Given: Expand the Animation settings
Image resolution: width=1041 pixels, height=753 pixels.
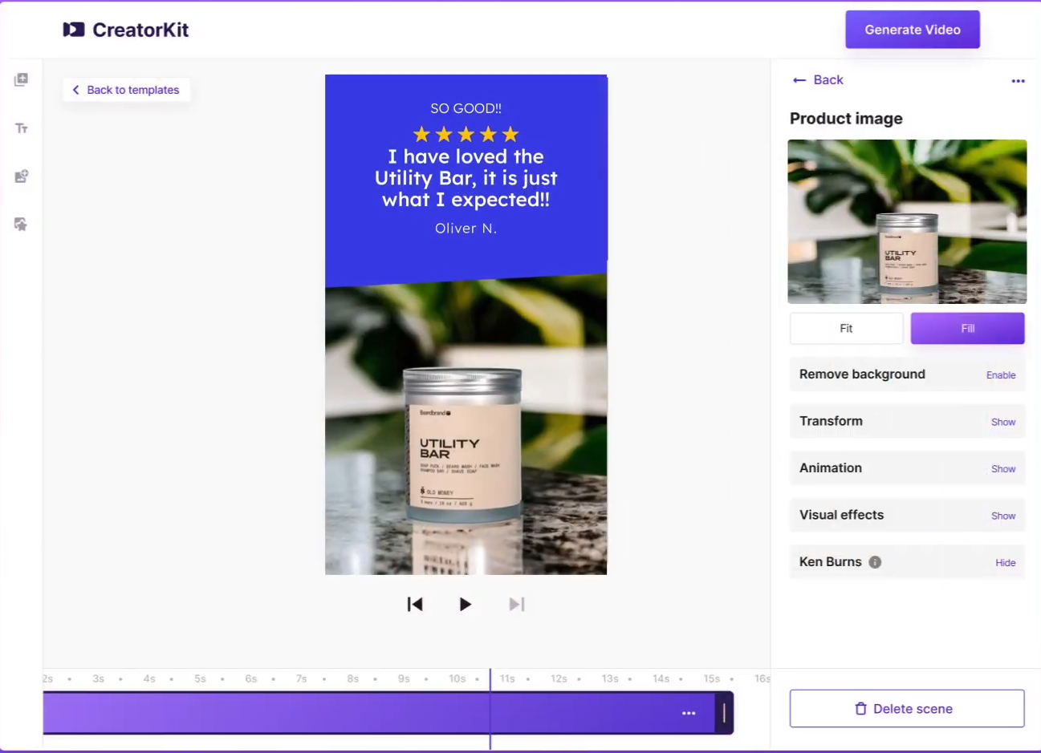Looking at the screenshot, I should coord(1002,468).
